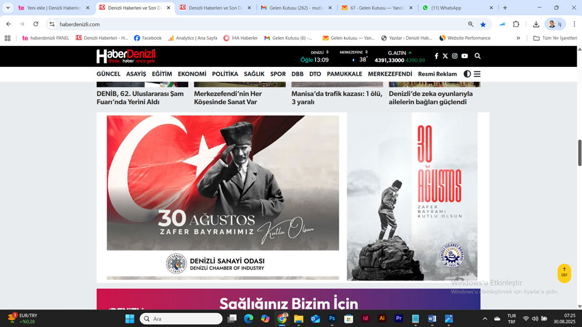Screen dimensions: 582x327
Task: Open Windows Start button
Action: click(x=130, y=318)
